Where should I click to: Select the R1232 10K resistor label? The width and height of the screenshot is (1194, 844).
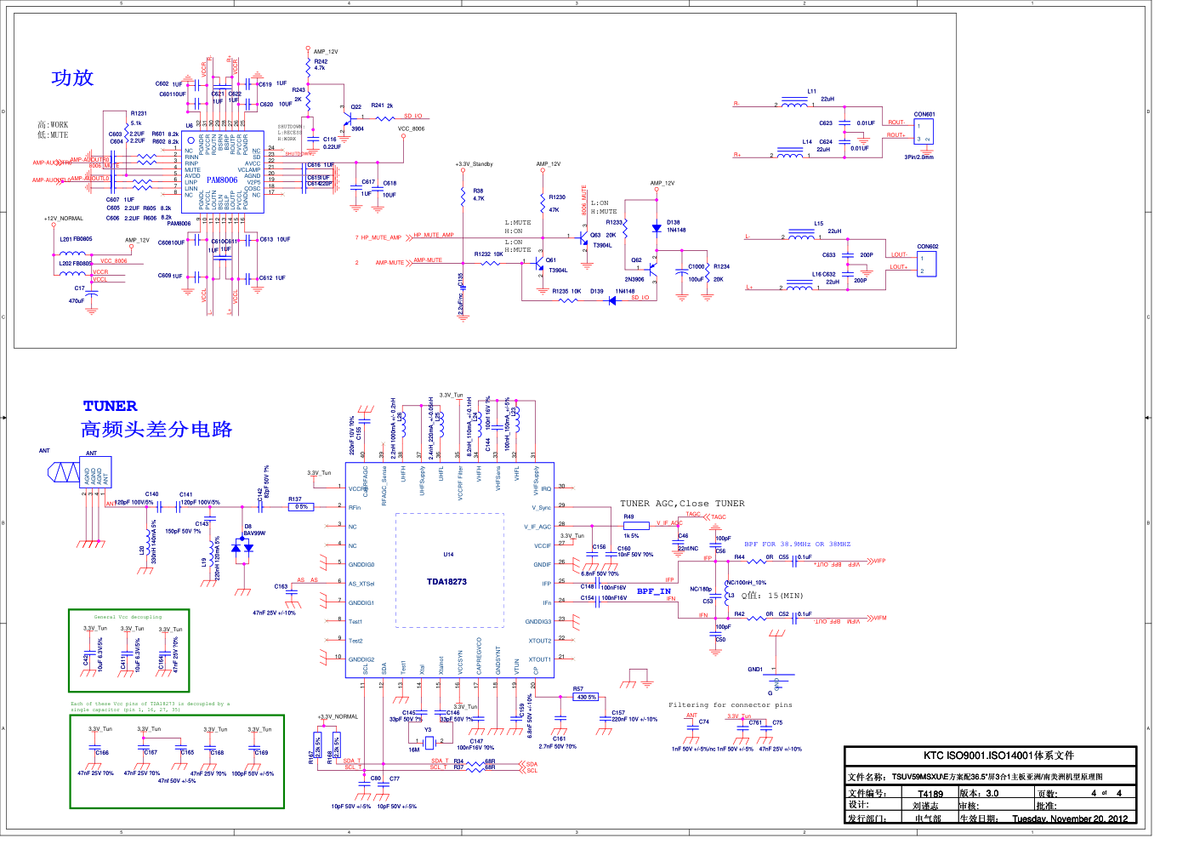[488, 254]
